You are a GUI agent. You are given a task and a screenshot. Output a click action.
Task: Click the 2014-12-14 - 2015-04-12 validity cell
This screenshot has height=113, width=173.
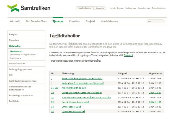point(131,97)
